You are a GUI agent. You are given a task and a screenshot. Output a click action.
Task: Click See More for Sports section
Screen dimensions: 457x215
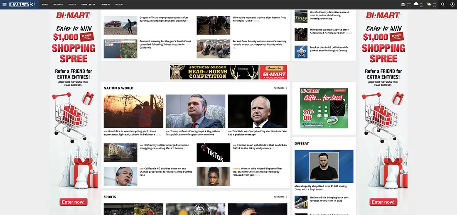point(279,197)
